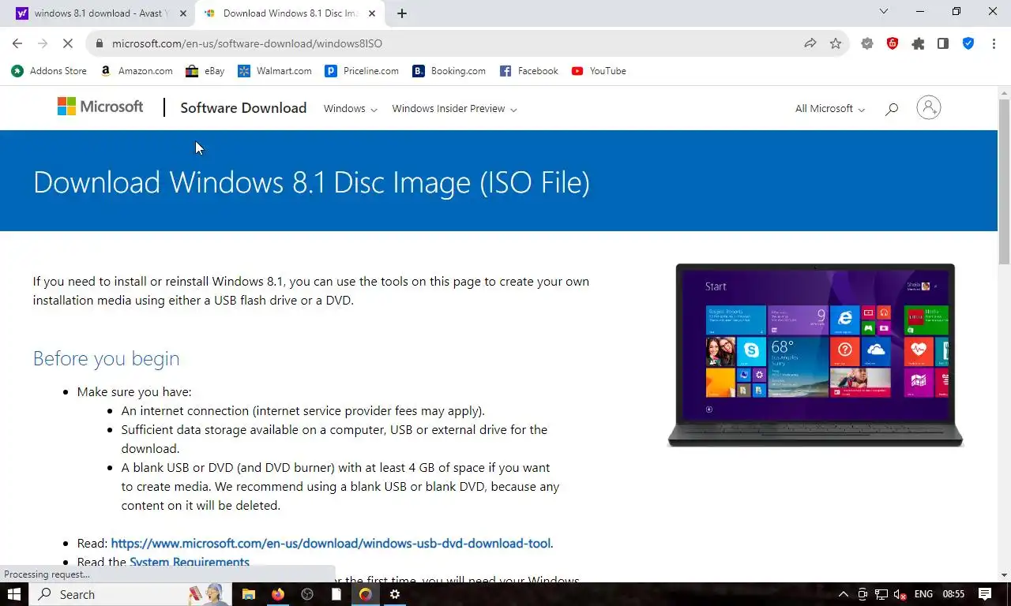The width and height of the screenshot is (1011, 606).
Task: Click the Software Download heading link
Action: 243,108
